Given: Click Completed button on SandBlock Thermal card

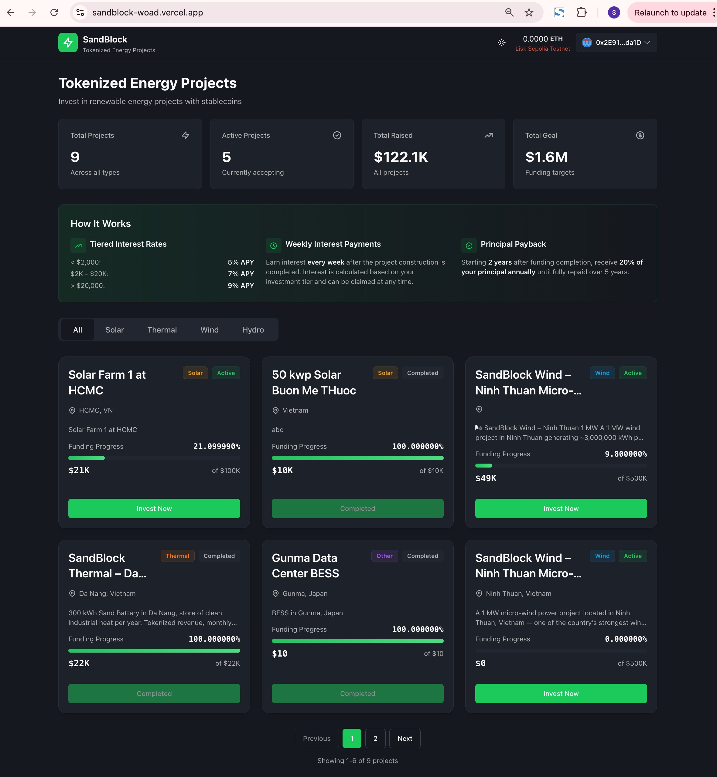Looking at the screenshot, I should (x=154, y=694).
